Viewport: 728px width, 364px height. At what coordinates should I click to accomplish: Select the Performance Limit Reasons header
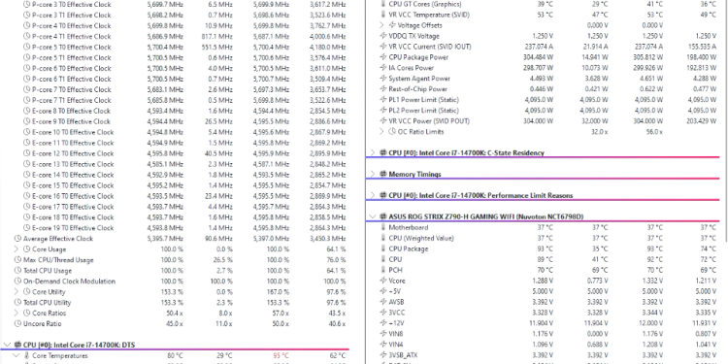[480, 195]
